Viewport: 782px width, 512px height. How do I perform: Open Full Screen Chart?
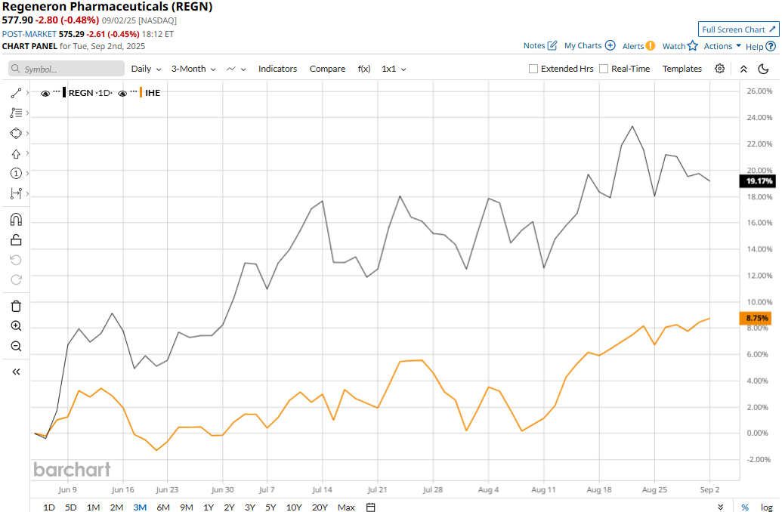(x=739, y=29)
